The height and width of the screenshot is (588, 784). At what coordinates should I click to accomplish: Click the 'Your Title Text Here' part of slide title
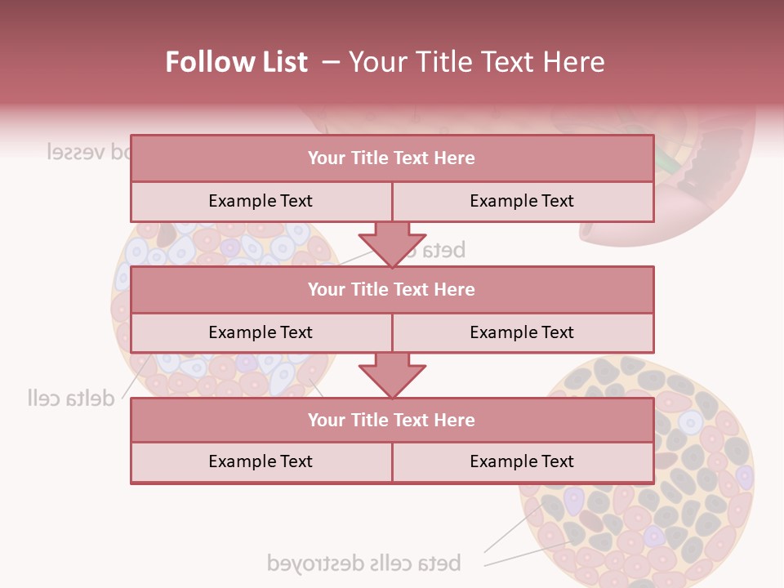click(477, 62)
